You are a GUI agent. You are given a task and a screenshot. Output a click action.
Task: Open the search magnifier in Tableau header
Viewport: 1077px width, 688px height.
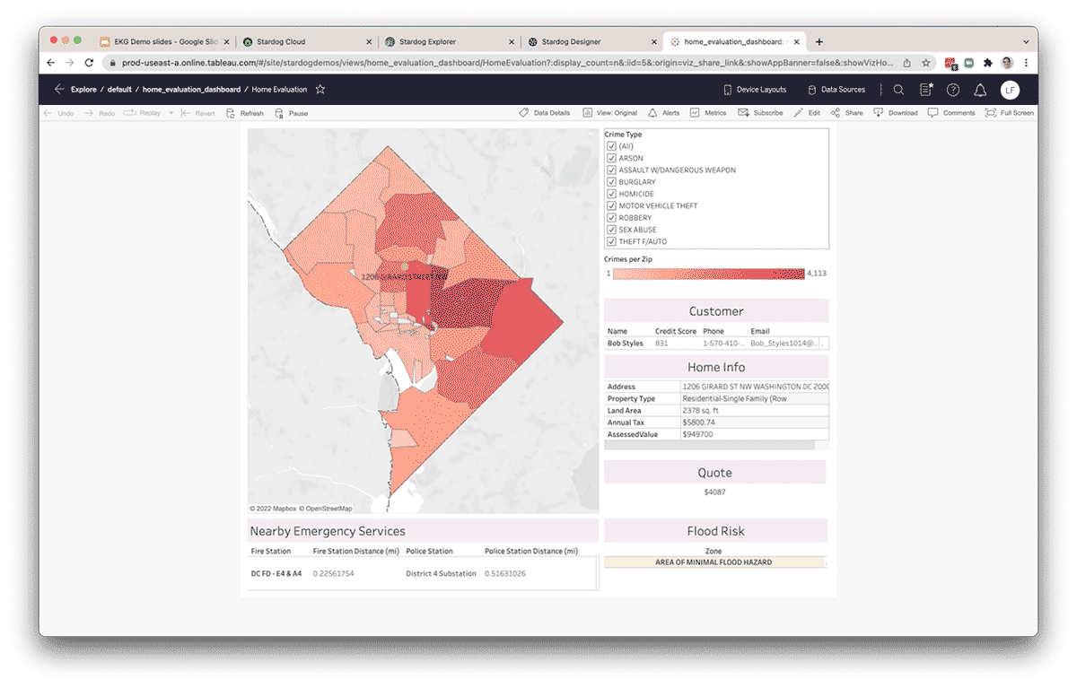coord(898,90)
